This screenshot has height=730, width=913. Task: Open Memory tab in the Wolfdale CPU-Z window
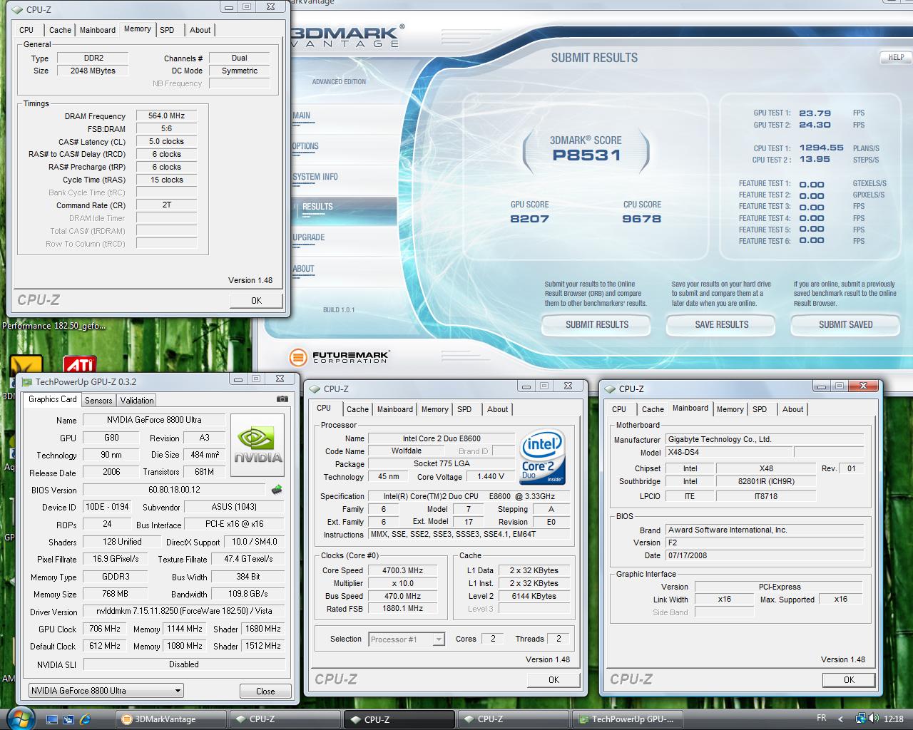point(434,409)
